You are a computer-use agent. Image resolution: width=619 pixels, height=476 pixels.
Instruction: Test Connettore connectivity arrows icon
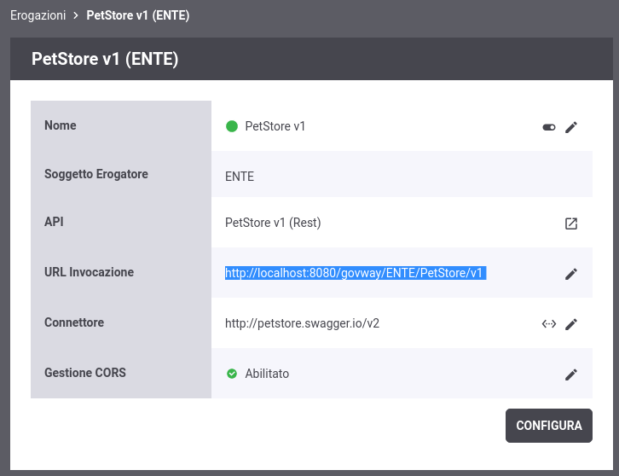click(x=549, y=324)
